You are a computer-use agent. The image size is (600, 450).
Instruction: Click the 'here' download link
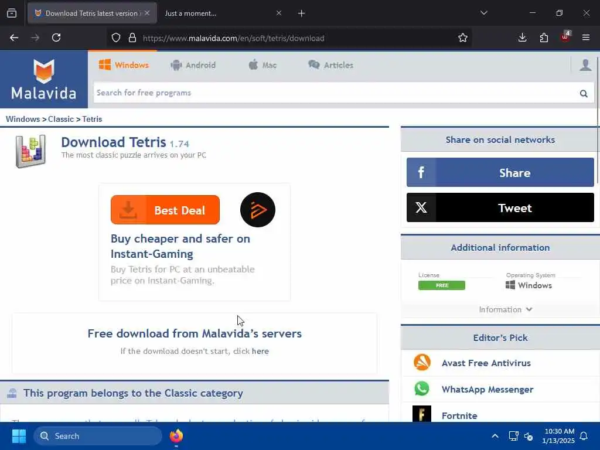pos(260,352)
